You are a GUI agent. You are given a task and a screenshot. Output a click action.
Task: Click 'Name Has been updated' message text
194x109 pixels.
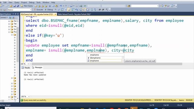(35, 75)
